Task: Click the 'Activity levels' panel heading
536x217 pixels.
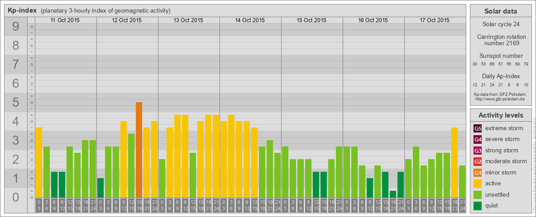Action: (x=500, y=115)
